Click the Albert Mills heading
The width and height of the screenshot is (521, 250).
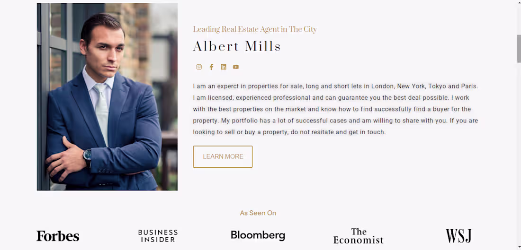[237, 46]
